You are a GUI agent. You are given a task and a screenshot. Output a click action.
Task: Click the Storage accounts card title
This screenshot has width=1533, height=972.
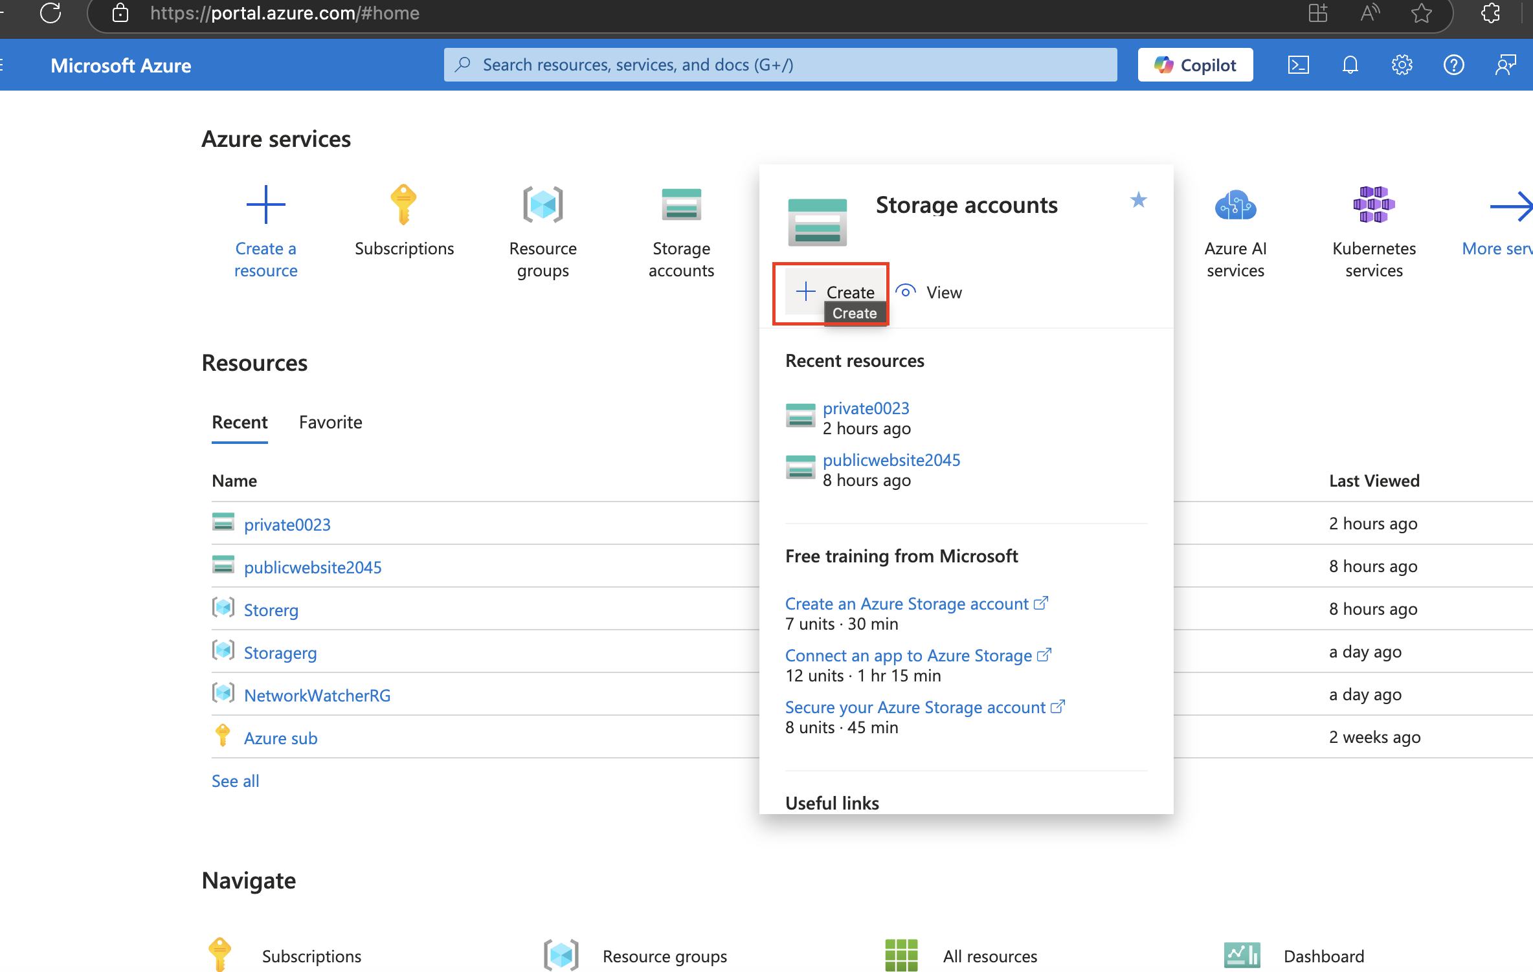(967, 204)
